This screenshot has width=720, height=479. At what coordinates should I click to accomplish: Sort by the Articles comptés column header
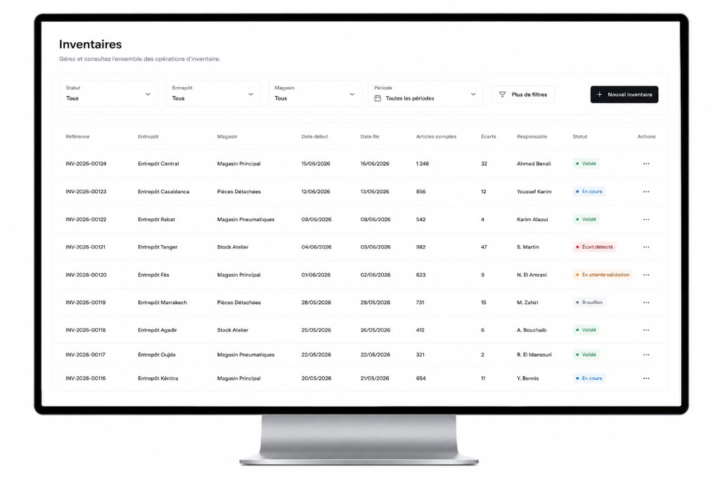coord(436,137)
